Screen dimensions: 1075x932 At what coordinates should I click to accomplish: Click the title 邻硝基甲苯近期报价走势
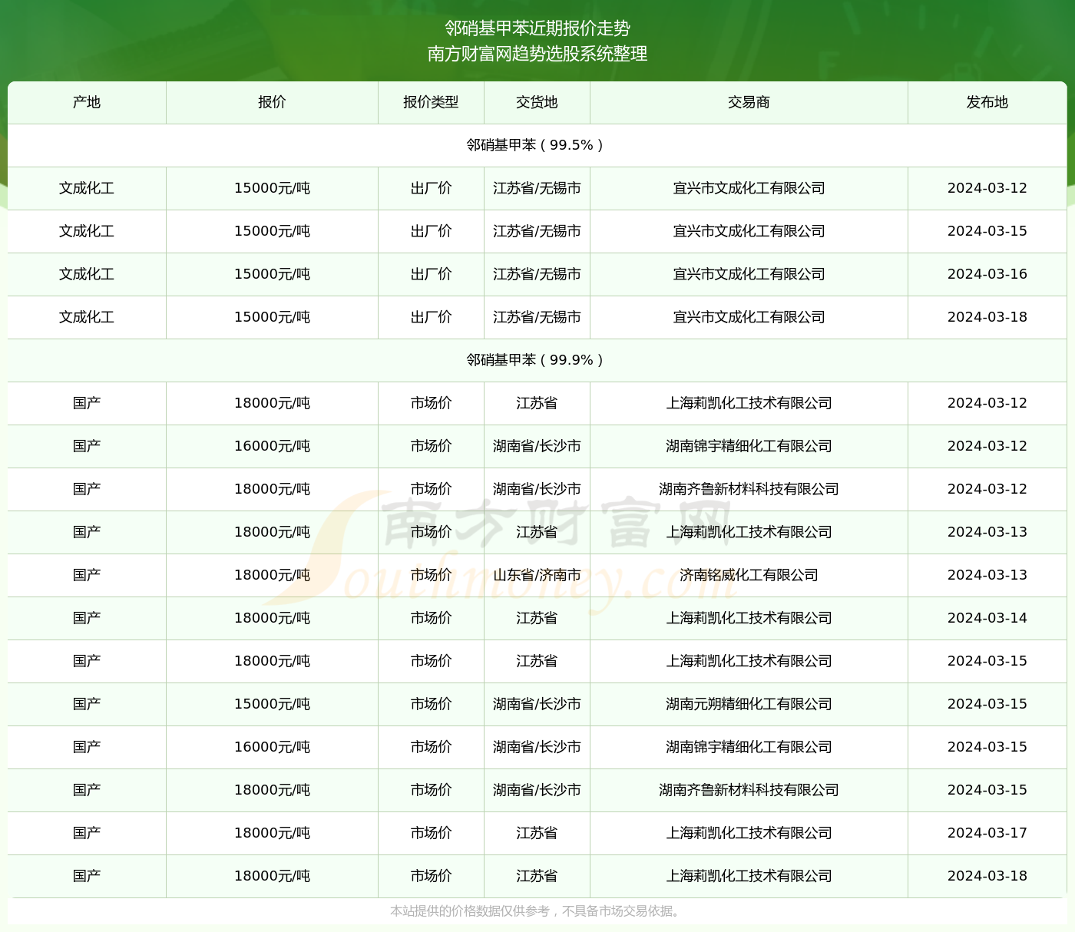(537, 28)
